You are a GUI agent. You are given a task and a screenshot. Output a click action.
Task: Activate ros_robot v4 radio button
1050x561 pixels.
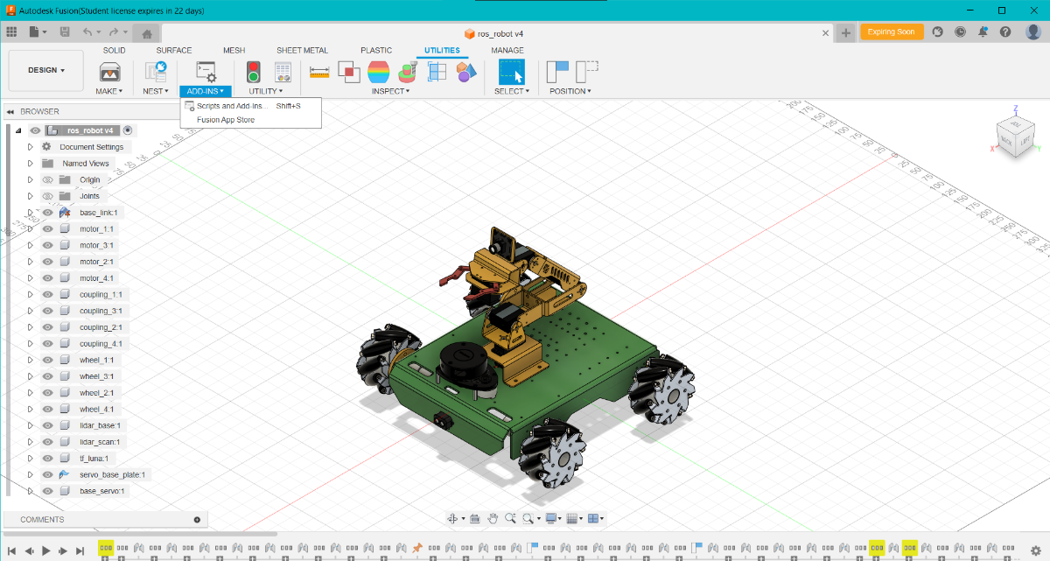(128, 130)
